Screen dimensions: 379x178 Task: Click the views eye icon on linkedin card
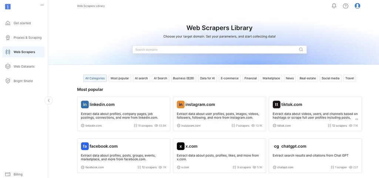[x=156, y=126]
